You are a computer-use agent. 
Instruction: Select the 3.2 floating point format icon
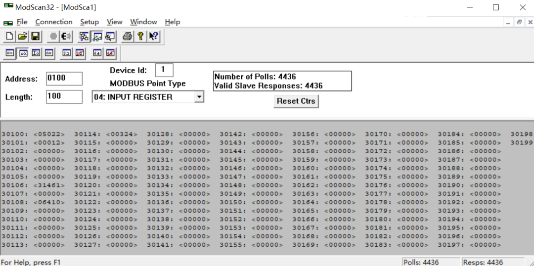66,53
